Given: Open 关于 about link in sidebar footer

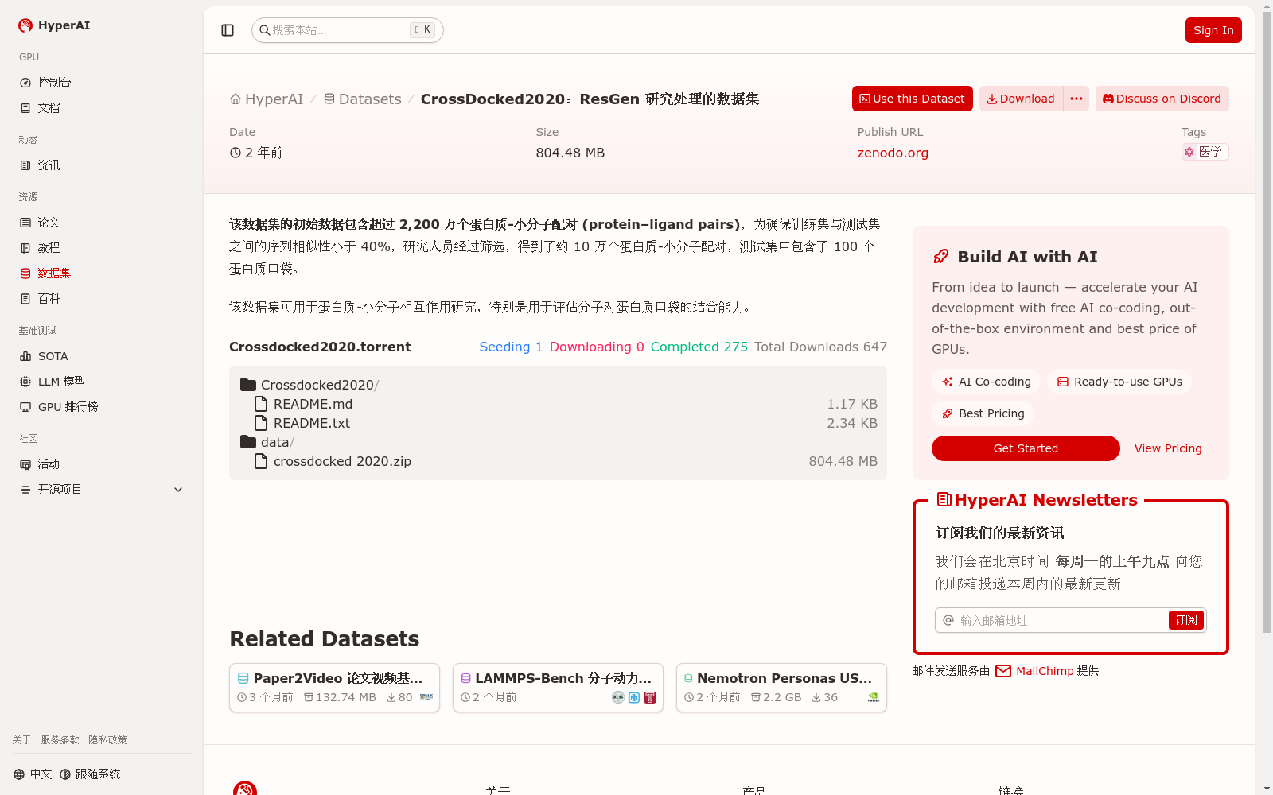Looking at the screenshot, I should pos(21,740).
